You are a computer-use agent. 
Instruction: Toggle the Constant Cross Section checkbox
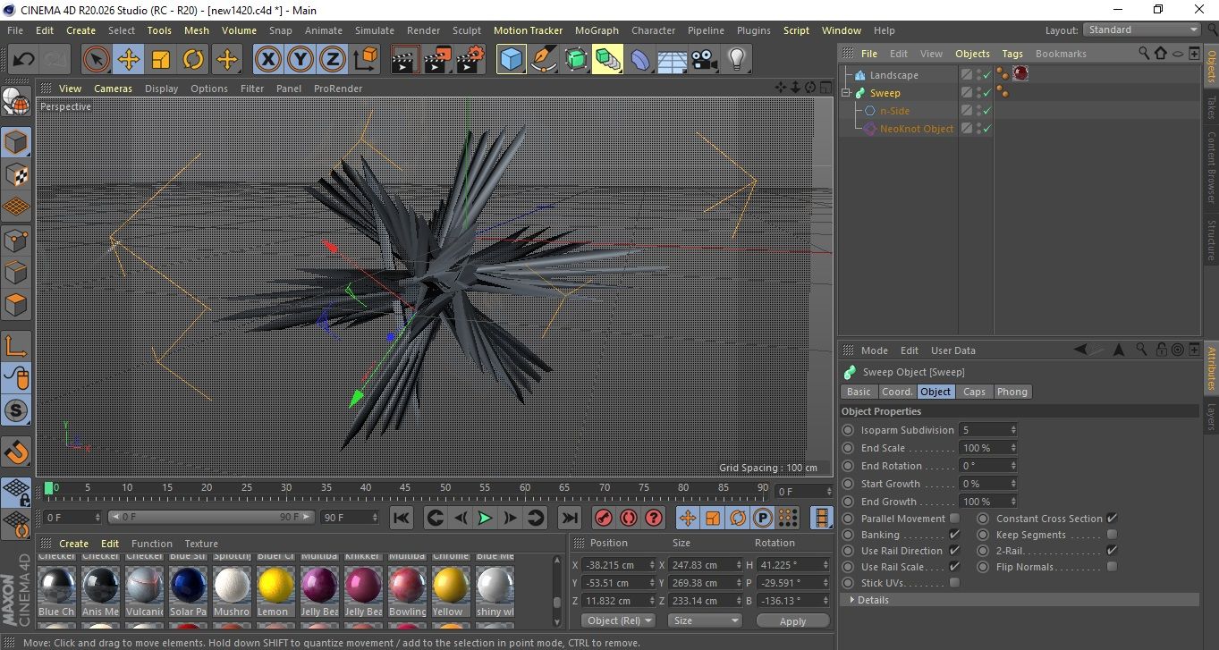pos(1112,519)
